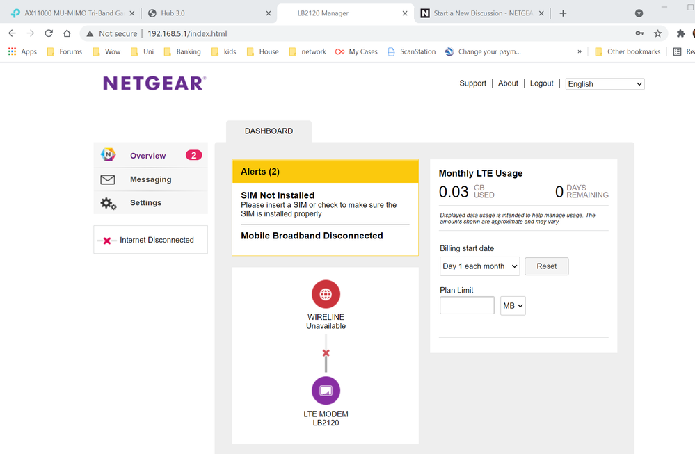This screenshot has width=695, height=454.
Task: Open a new browser tab
Action: pyautogui.click(x=563, y=13)
